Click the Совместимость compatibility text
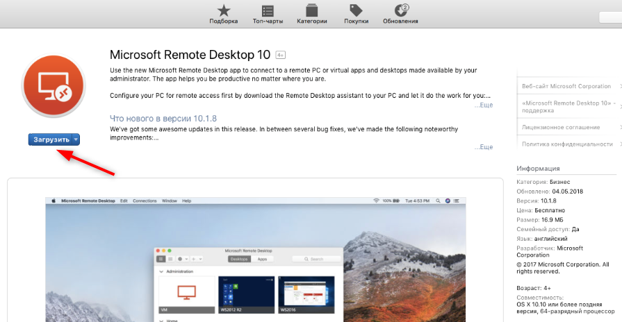The height and width of the screenshot is (322, 622). click(565, 304)
